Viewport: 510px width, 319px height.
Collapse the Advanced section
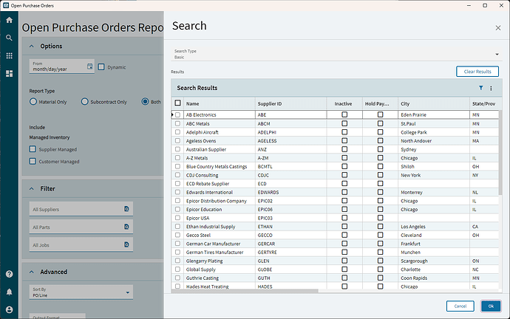coord(32,272)
